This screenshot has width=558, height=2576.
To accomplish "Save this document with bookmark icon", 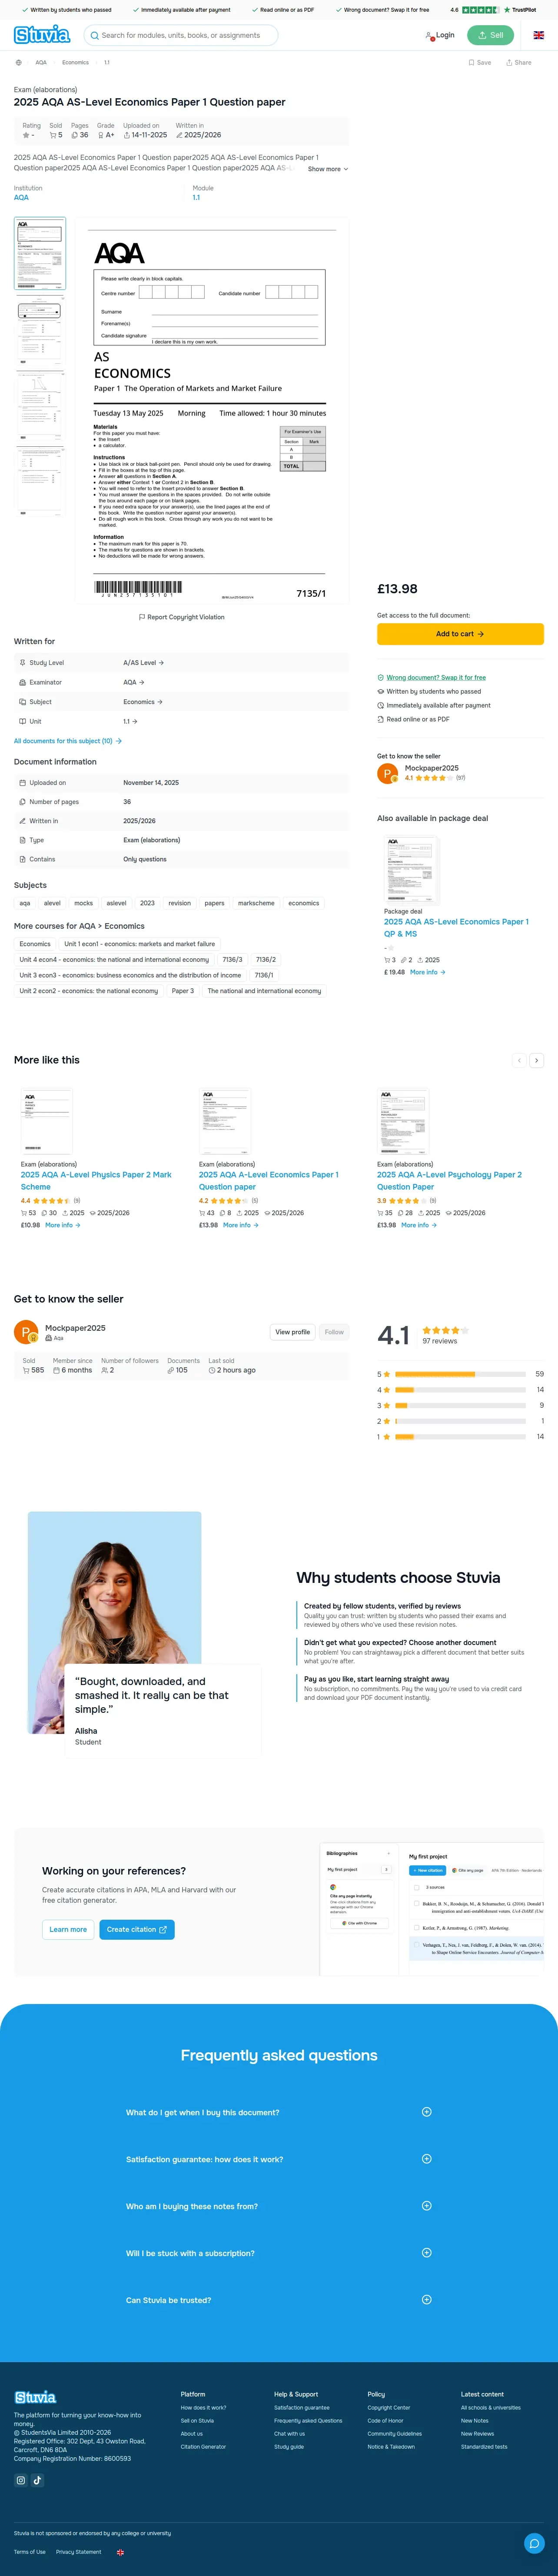I will 480,62.
